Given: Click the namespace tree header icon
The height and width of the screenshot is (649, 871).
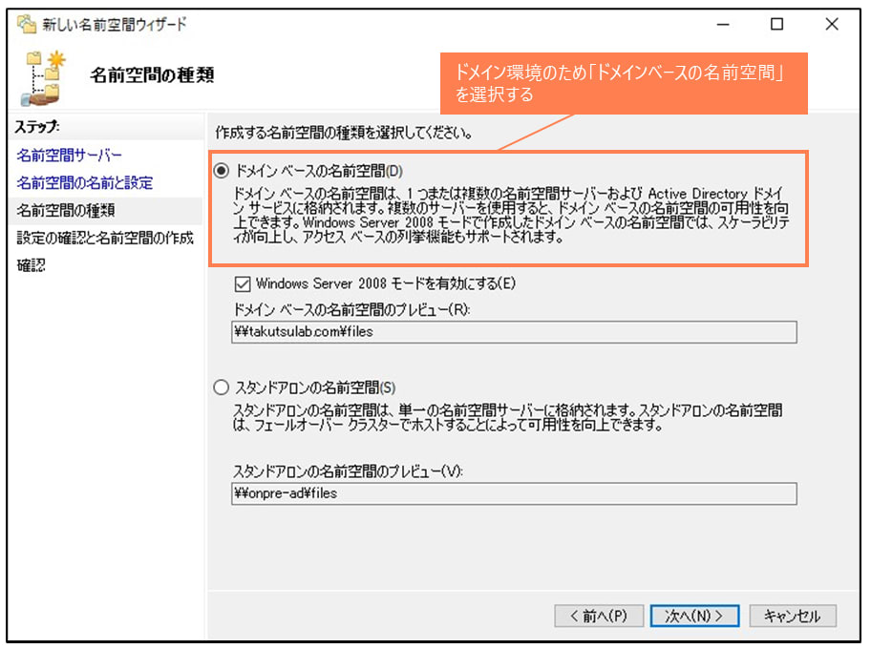Looking at the screenshot, I should 43,78.
